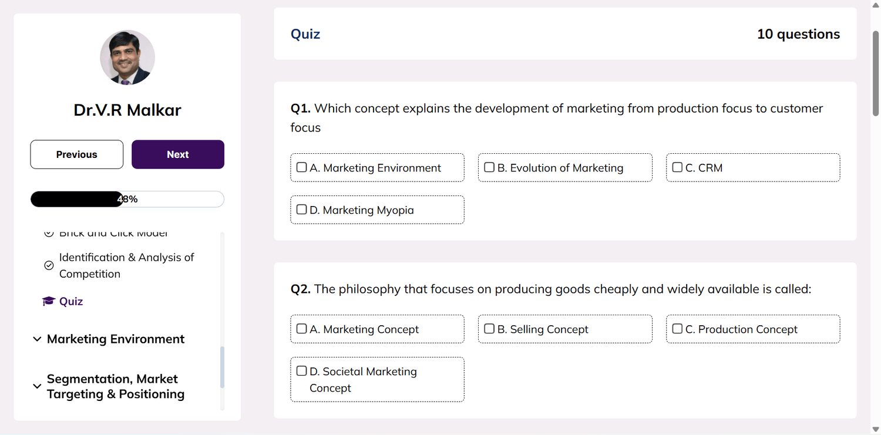Select B. Selling Concept checkbox
881x435 pixels.
pyautogui.click(x=489, y=329)
